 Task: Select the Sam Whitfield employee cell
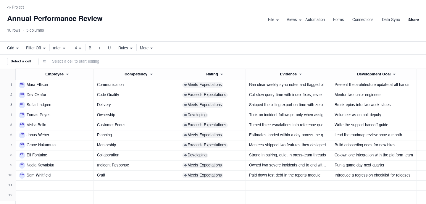[x=54, y=175]
